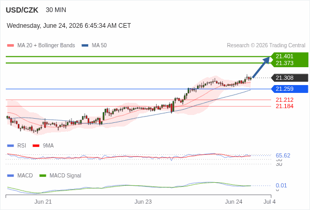Click the red 9MA legend marker

[x=36, y=146]
